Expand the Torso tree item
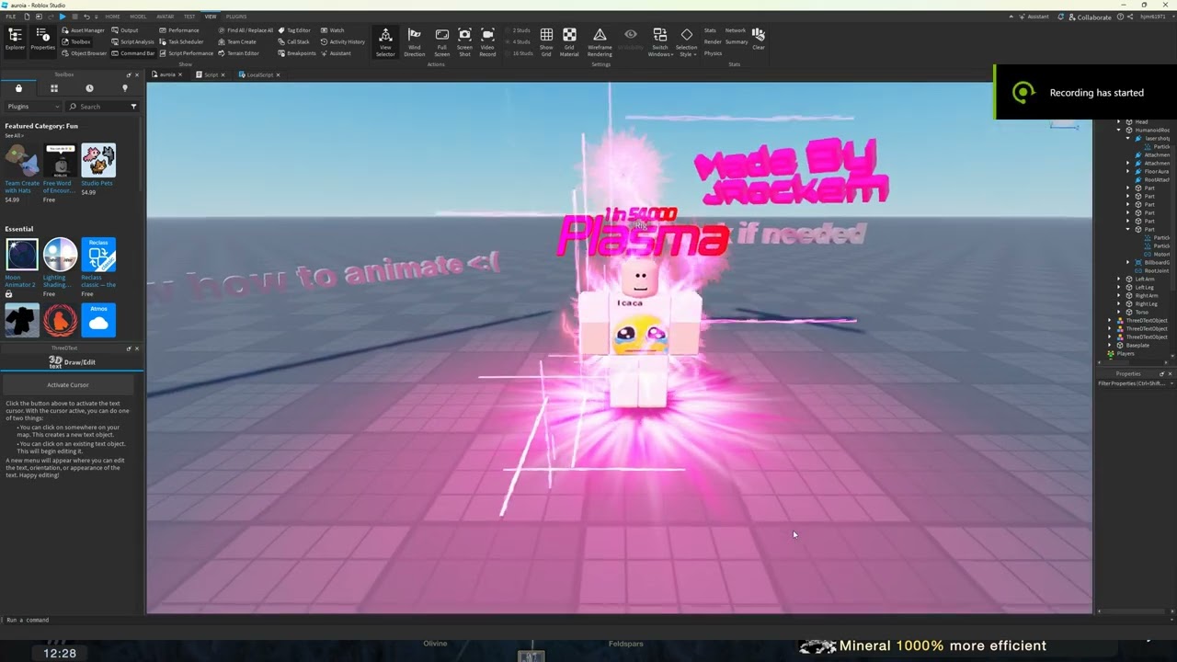Image resolution: width=1177 pixels, height=662 pixels. [1119, 312]
